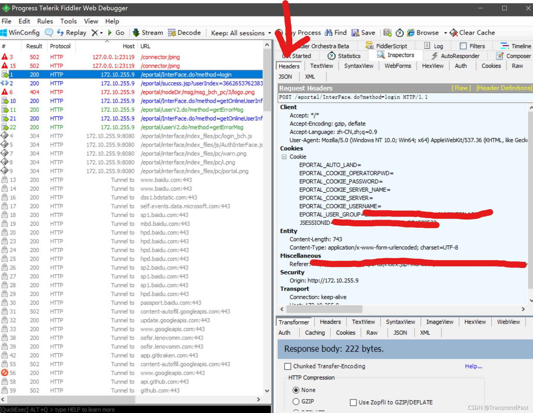Image resolution: width=533 pixels, height=413 pixels.
Task: Click the Help... link in Transformer
Action: pyautogui.click(x=473, y=366)
